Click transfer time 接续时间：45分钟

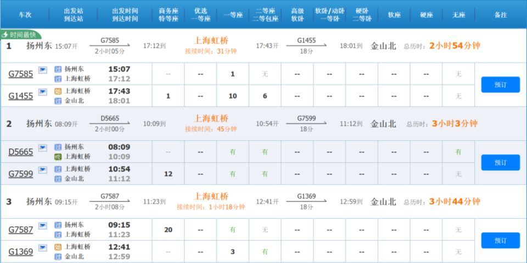coord(211,129)
